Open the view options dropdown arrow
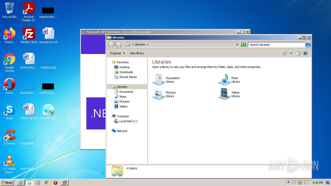The height and width of the screenshot is (186, 331). coord(291,53)
